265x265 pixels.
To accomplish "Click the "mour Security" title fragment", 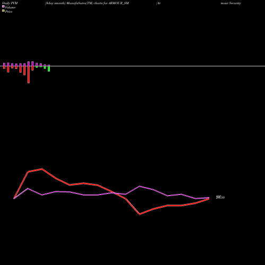I will click(x=231, y=3).
